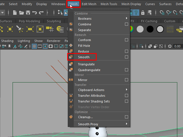The image size is (183, 137).
Task: Open Reduce options box
Action: click(126, 51)
